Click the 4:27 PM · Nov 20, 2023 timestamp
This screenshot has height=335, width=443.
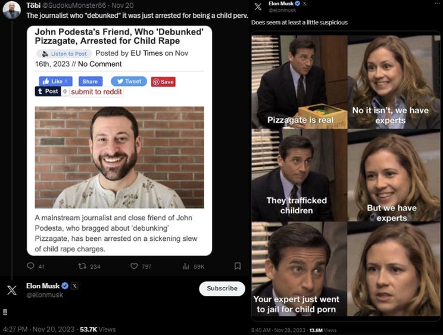pos(39,330)
